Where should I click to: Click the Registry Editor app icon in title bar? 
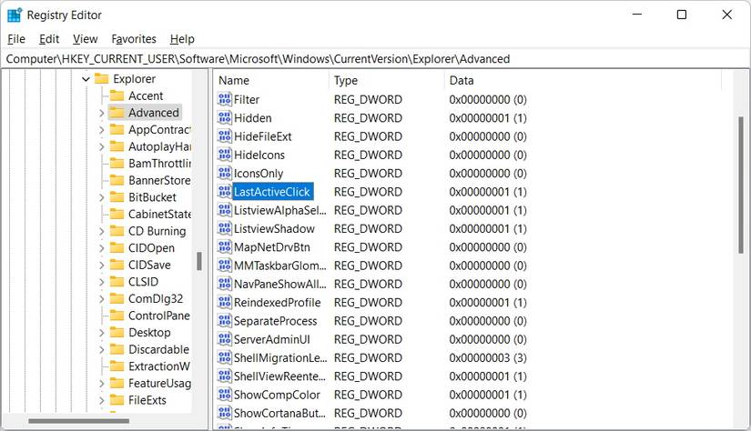click(15, 15)
